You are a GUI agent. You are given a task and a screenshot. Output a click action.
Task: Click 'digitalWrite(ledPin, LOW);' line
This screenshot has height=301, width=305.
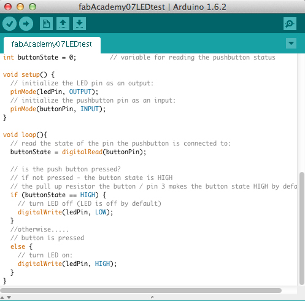pyautogui.click(x=65, y=212)
